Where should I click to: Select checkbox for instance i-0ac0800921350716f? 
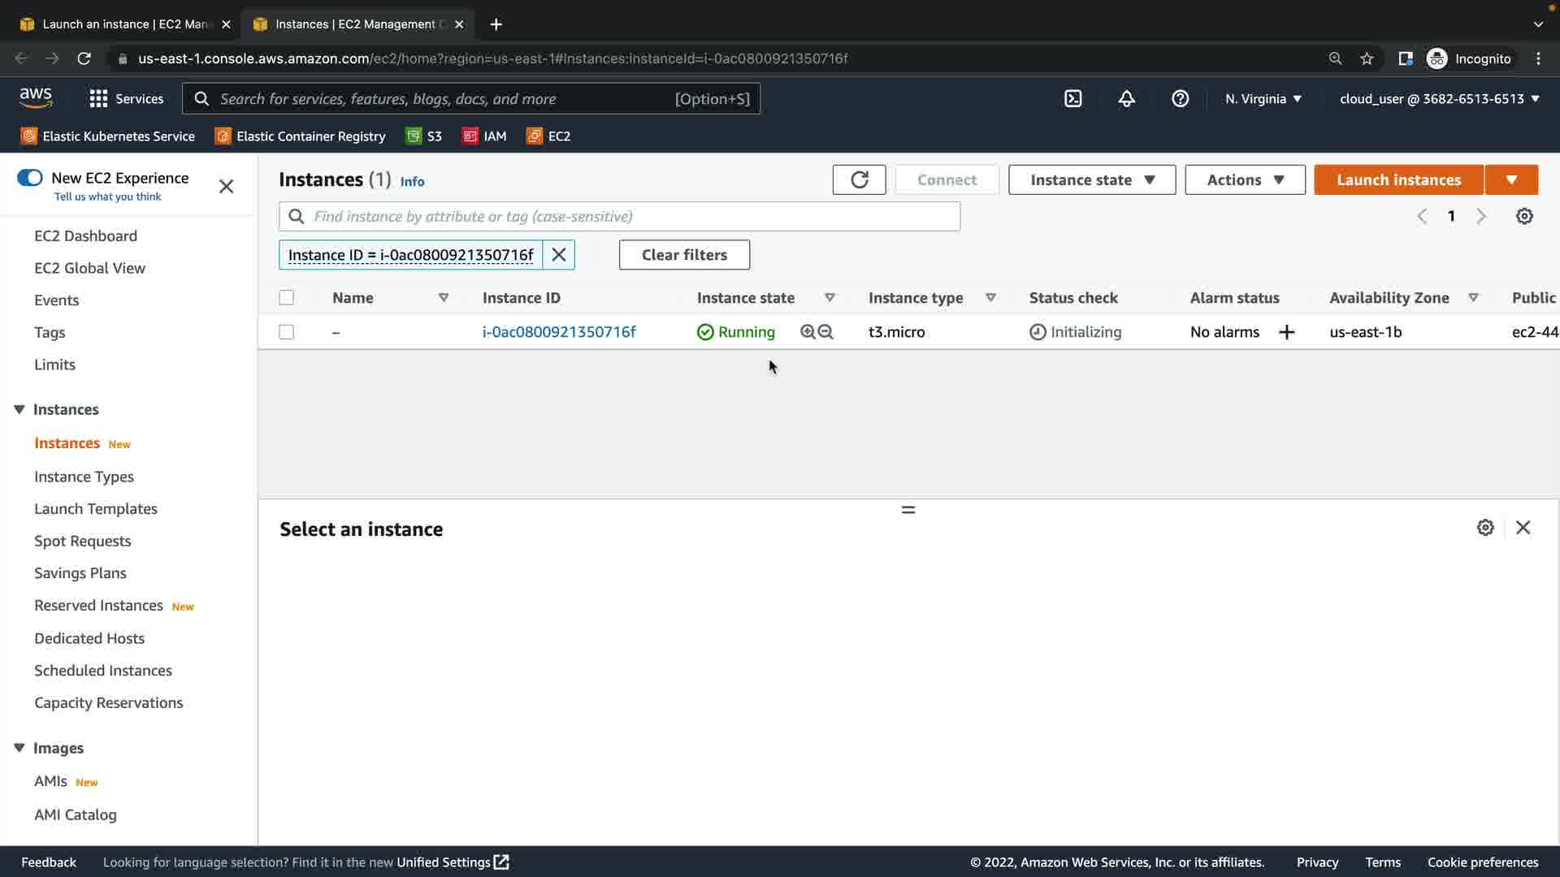click(286, 332)
